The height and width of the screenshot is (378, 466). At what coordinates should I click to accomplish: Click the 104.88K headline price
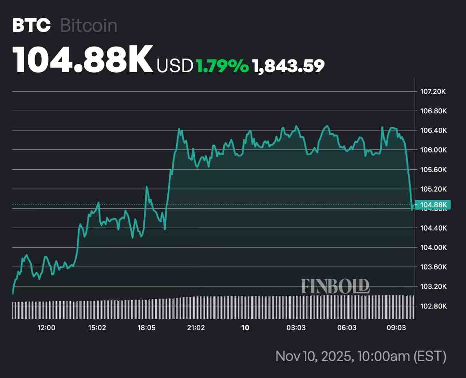83,60
